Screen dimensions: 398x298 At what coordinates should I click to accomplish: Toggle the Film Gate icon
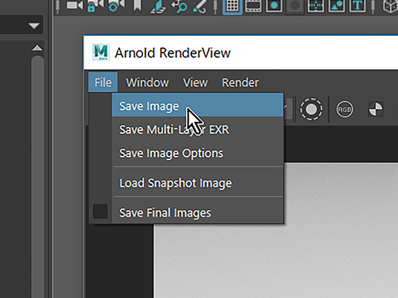254,6
